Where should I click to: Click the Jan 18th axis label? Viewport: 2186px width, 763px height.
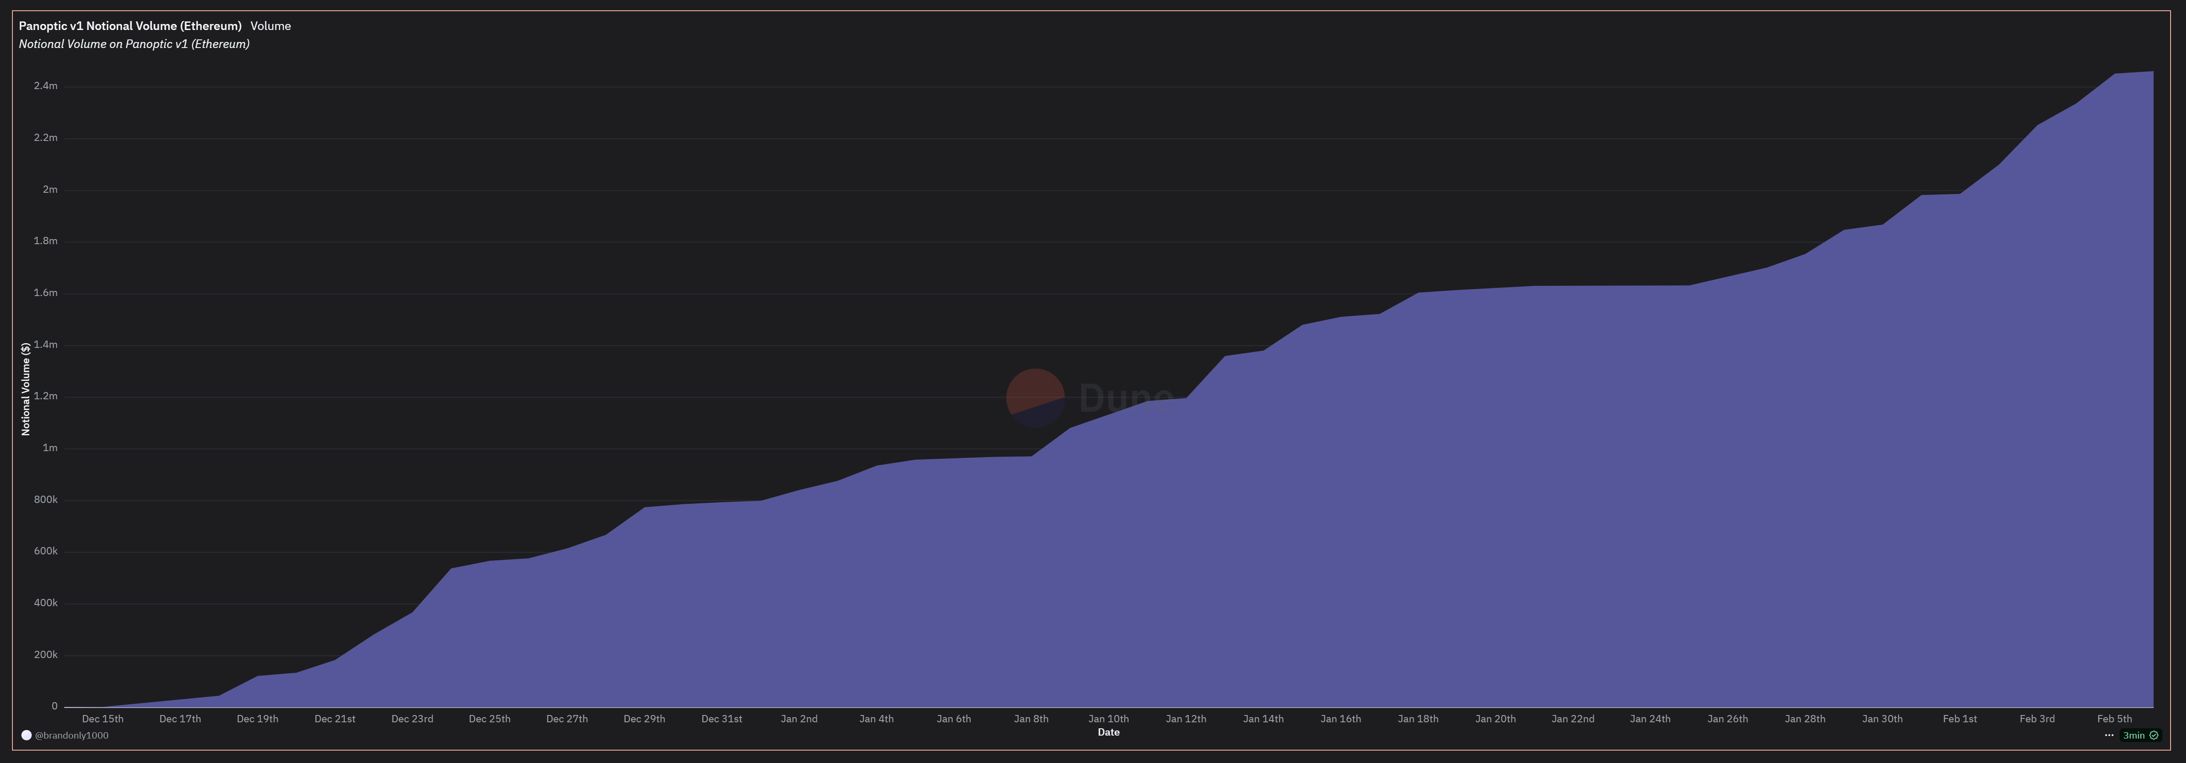click(x=1418, y=719)
